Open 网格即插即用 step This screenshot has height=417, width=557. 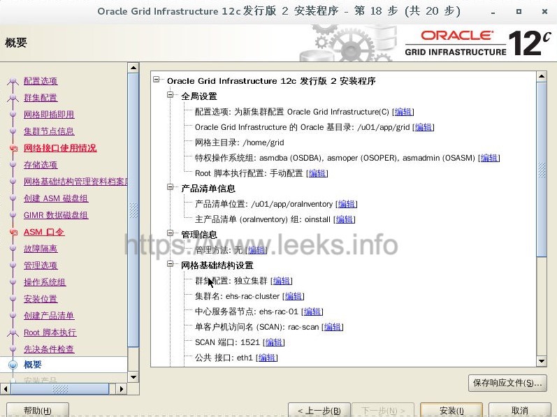click(x=49, y=115)
